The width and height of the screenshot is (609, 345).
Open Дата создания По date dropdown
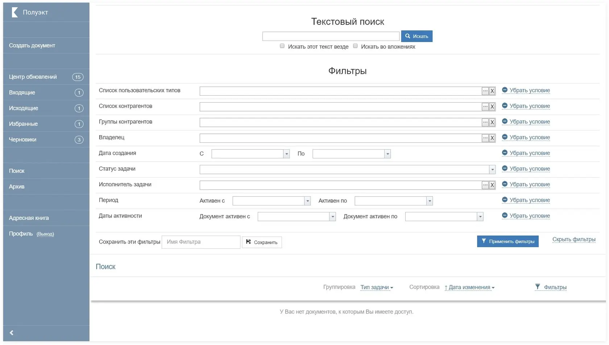pyautogui.click(x=388, y=154)
